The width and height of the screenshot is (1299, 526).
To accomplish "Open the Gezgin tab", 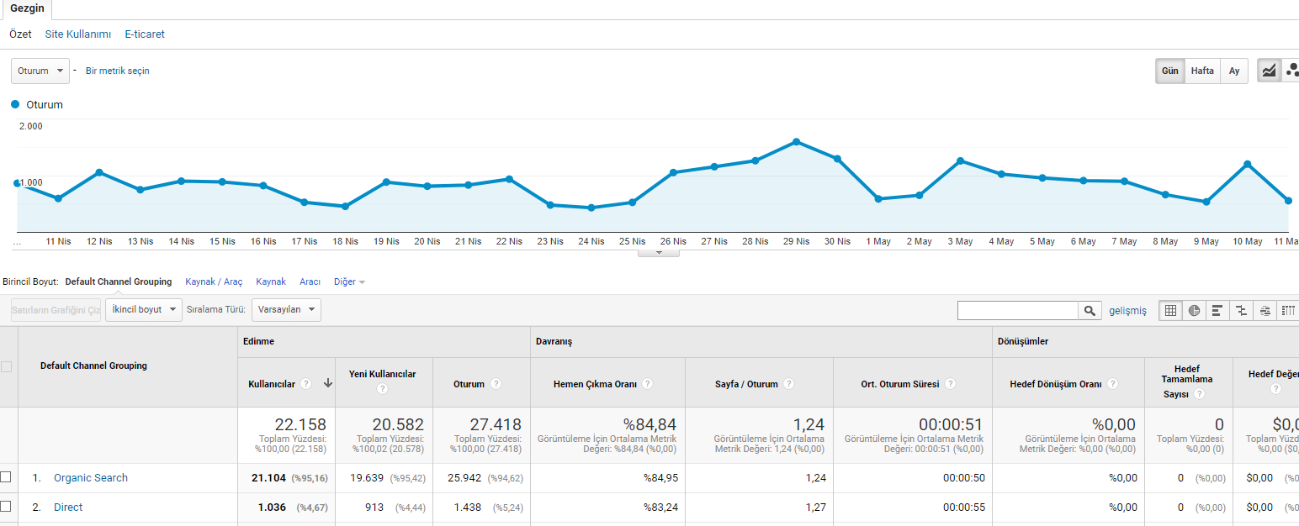I will [27, 8].
